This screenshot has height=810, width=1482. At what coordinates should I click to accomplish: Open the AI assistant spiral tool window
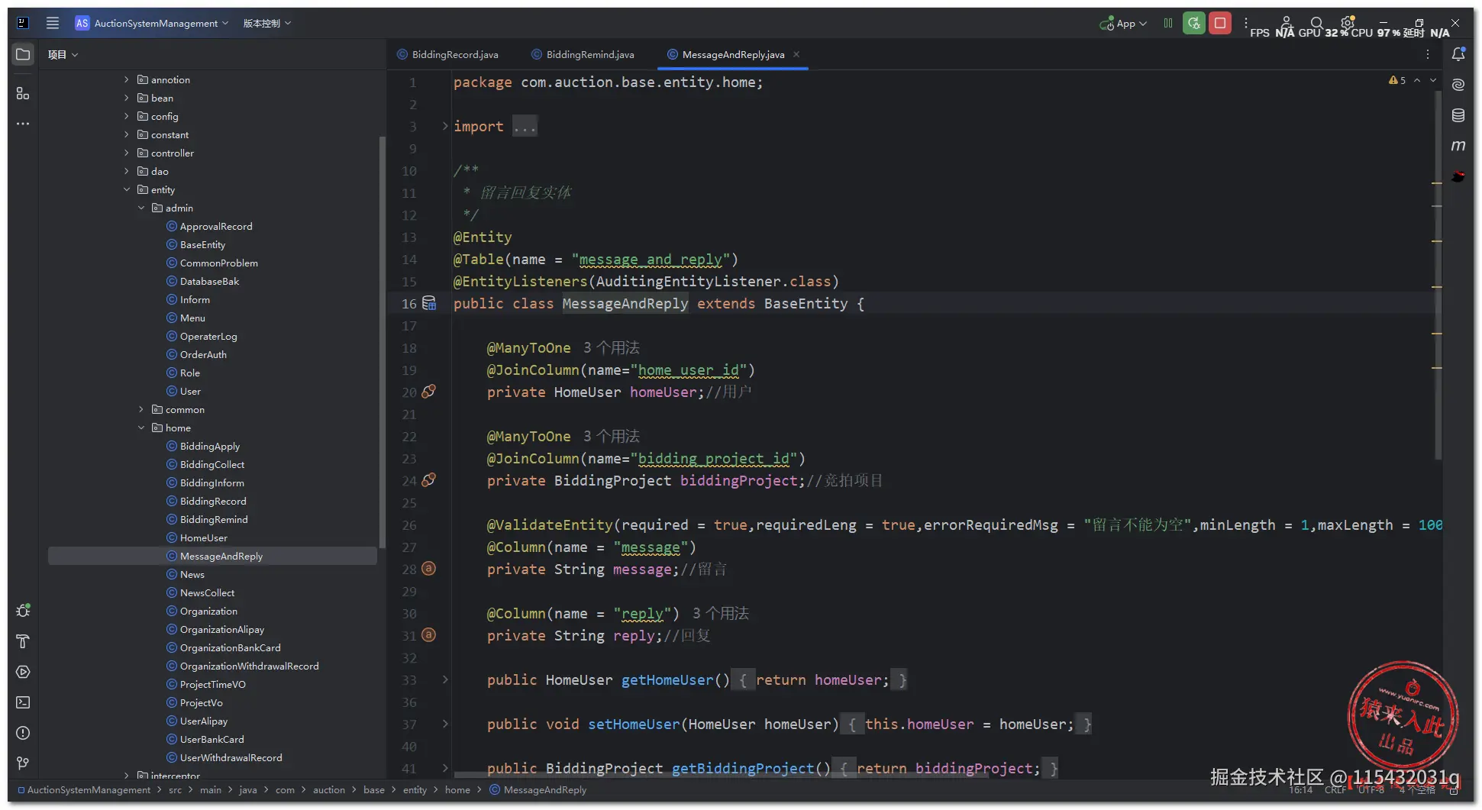coord(1458,85)
